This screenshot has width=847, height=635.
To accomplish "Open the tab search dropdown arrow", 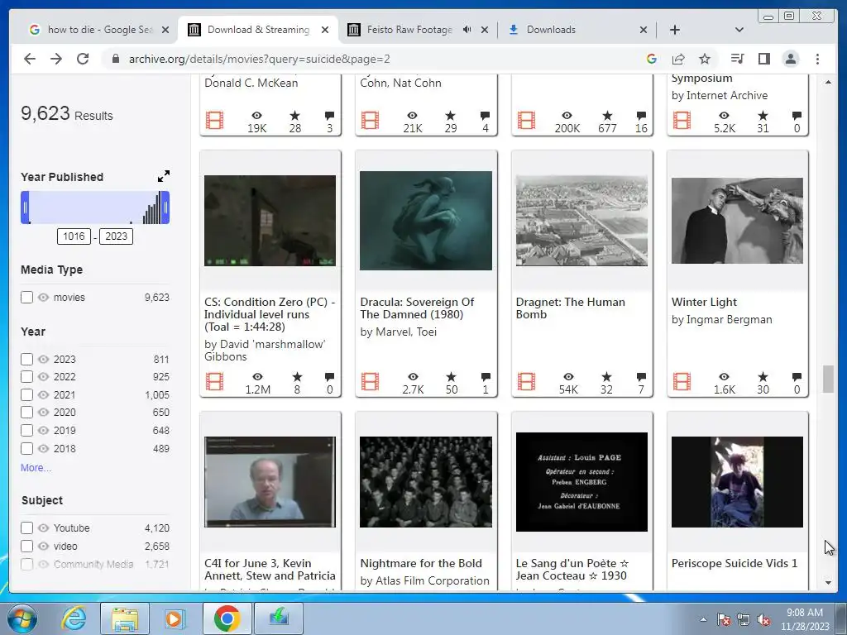I will 739,30.
